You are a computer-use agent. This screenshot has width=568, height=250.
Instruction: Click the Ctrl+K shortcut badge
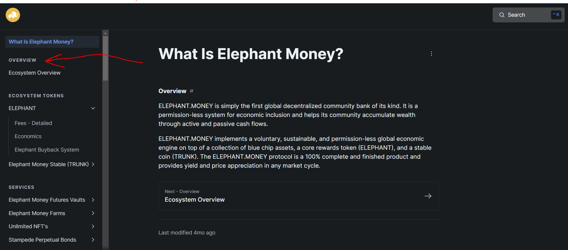pyautogui.click(x=556, y=15)
